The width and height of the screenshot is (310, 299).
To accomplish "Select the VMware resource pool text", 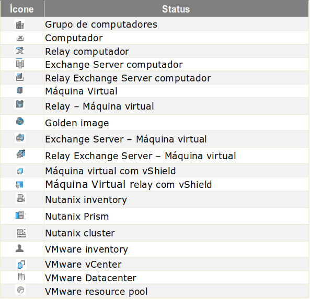I will pos(96,292).
